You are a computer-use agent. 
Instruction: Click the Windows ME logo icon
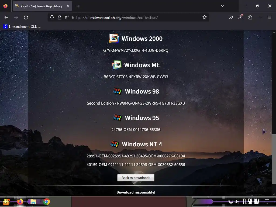[x=117, y=65]
